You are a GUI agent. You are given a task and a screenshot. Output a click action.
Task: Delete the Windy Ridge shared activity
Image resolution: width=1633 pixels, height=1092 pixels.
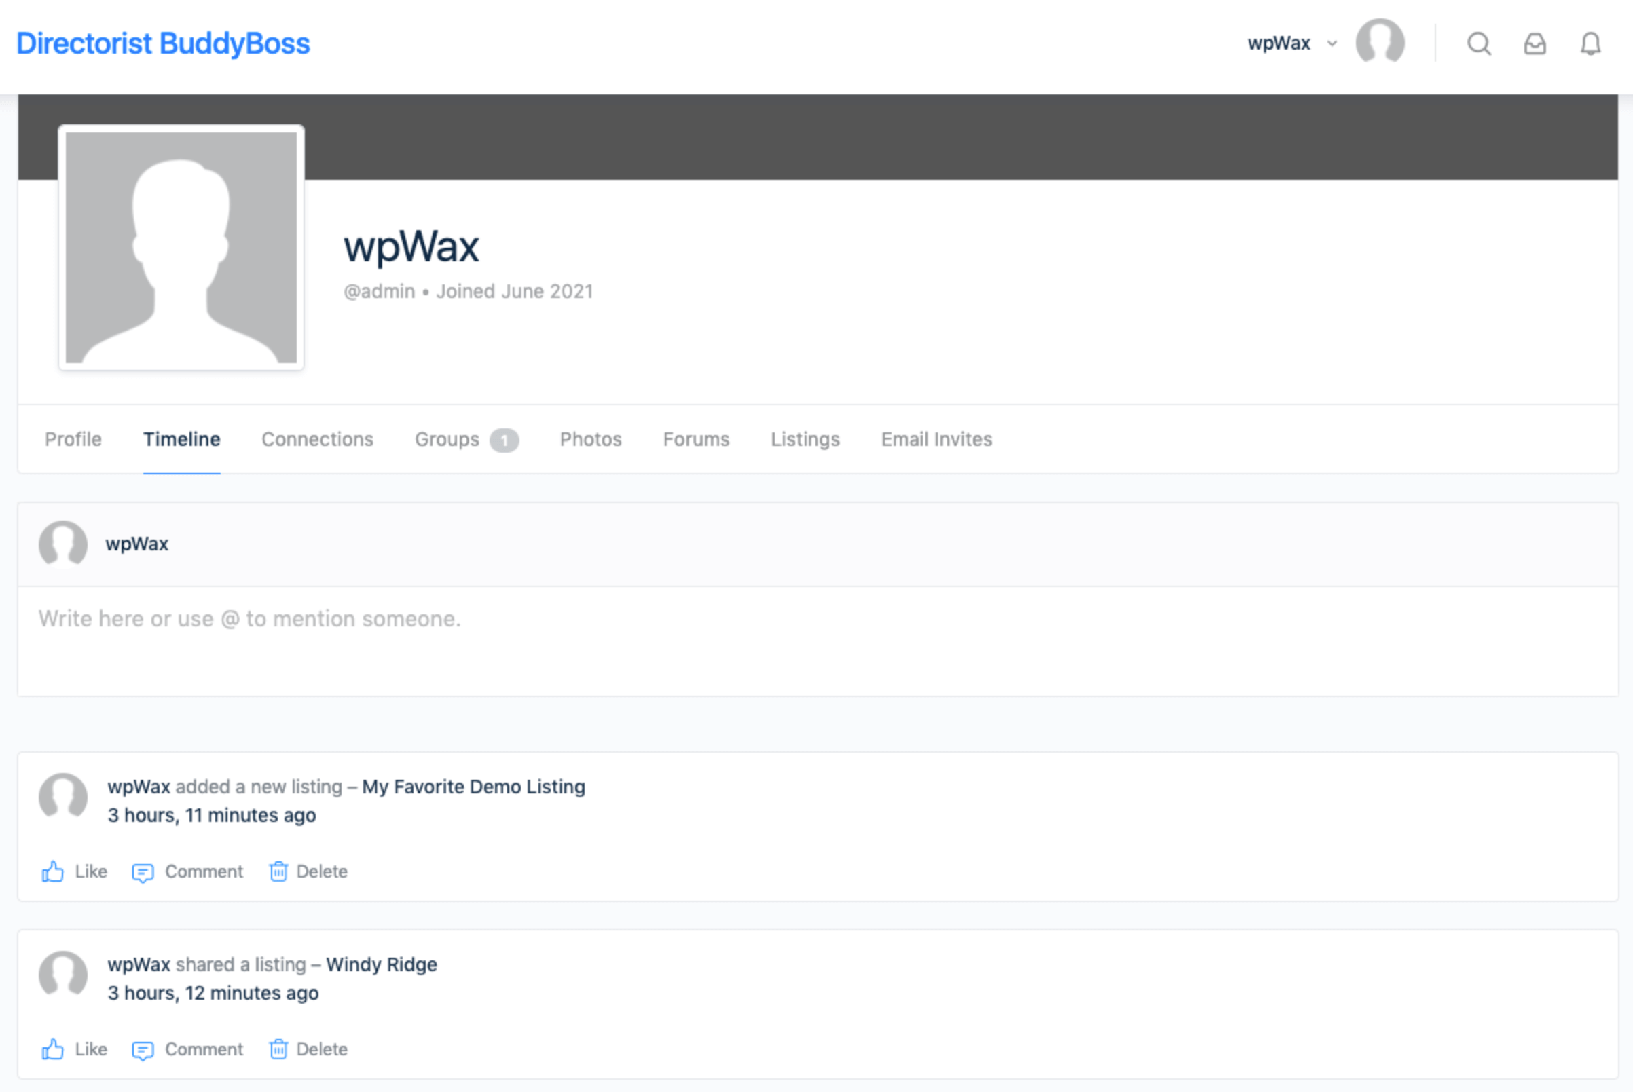[x=308, y=1049]
